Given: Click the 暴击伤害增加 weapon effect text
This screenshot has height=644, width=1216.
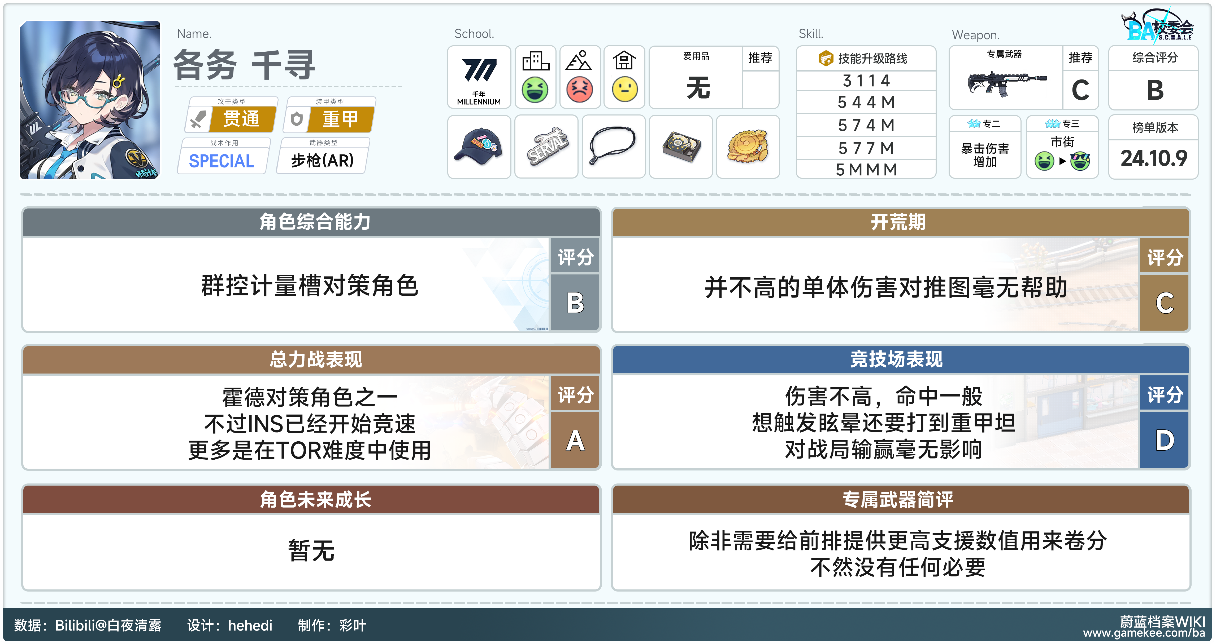Looking at the screenshot, I should (985, 155).
